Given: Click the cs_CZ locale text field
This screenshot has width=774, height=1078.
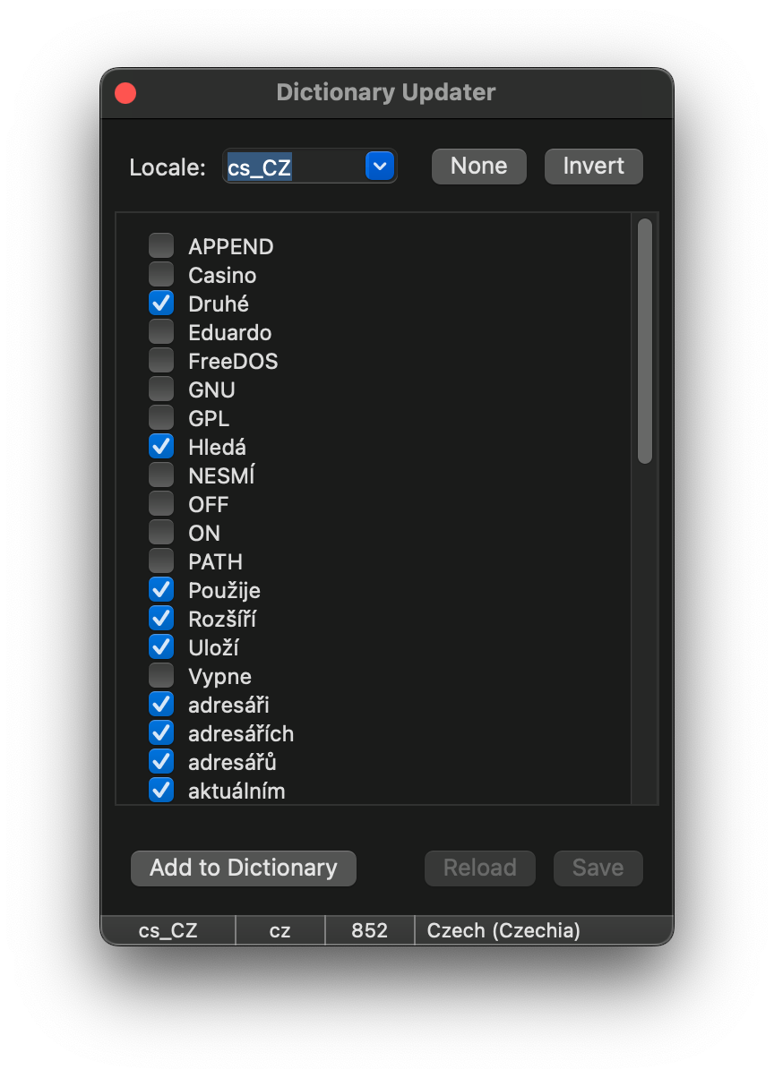Looking at the screenshot, I should (294, 167).
